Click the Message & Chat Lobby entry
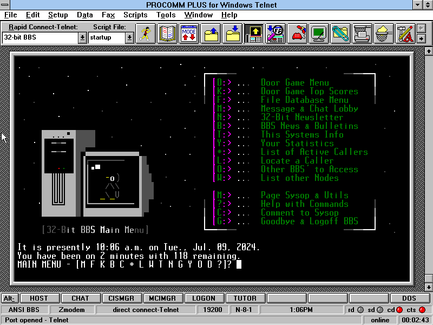433x325 pixels. [310, 108]
